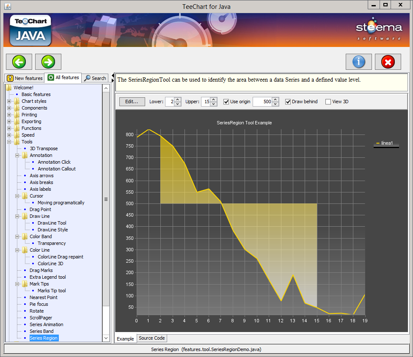Disable the Draw behind checkbox
Image resolution: width=413 pixels, height=357 pixels.
[x=288, y=102]
